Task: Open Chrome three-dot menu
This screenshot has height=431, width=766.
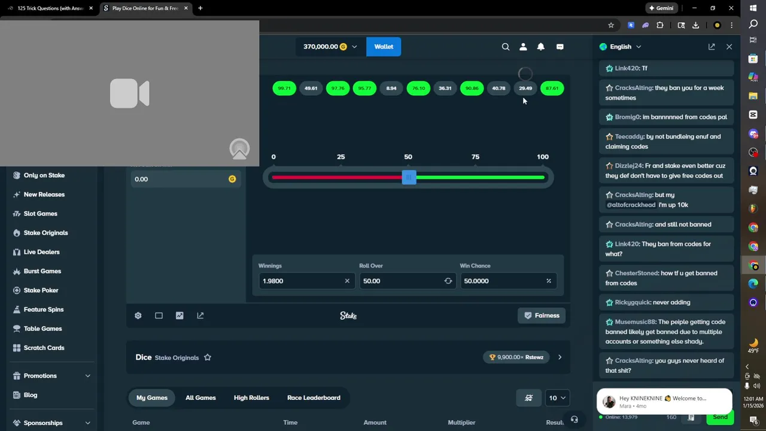Action: tap(731, 25)
